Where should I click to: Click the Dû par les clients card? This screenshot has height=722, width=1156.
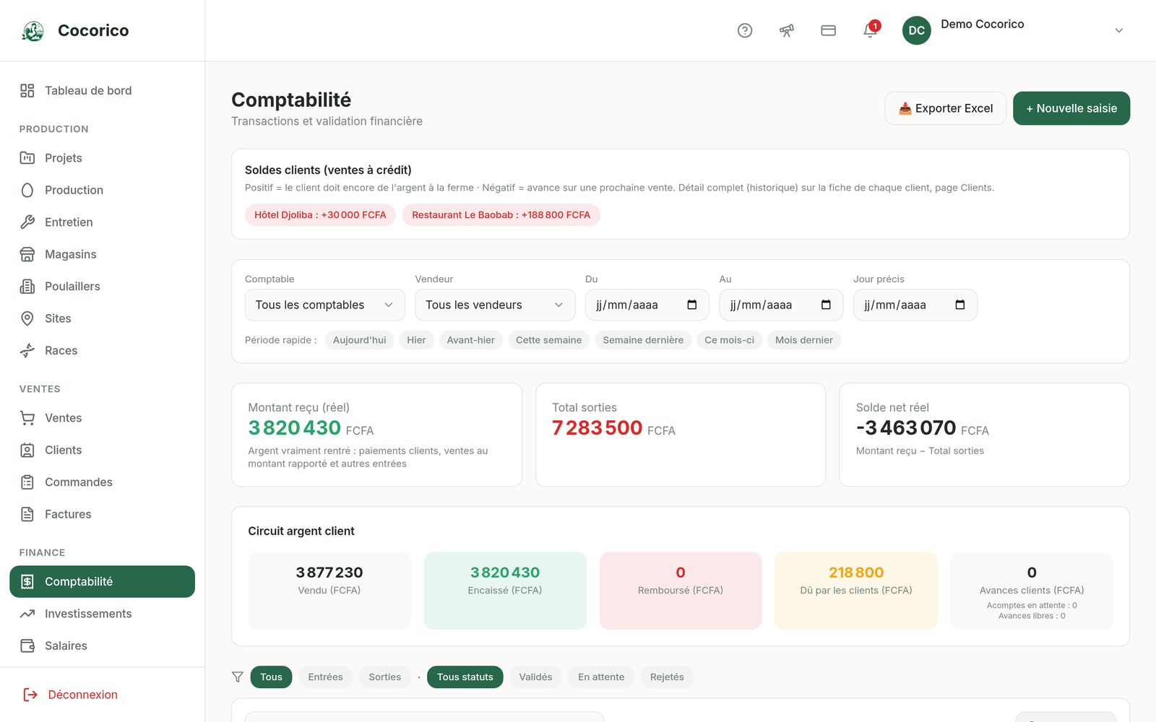(x=856, y=591)
